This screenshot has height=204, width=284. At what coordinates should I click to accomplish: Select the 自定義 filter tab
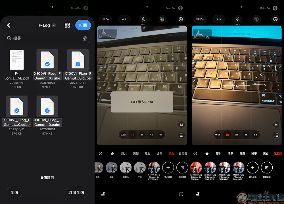tap(278, 153)
